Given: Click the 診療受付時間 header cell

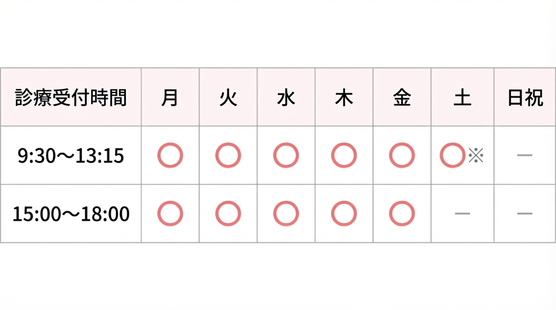Looking at the screenshot, I should [x=71, y=98].
